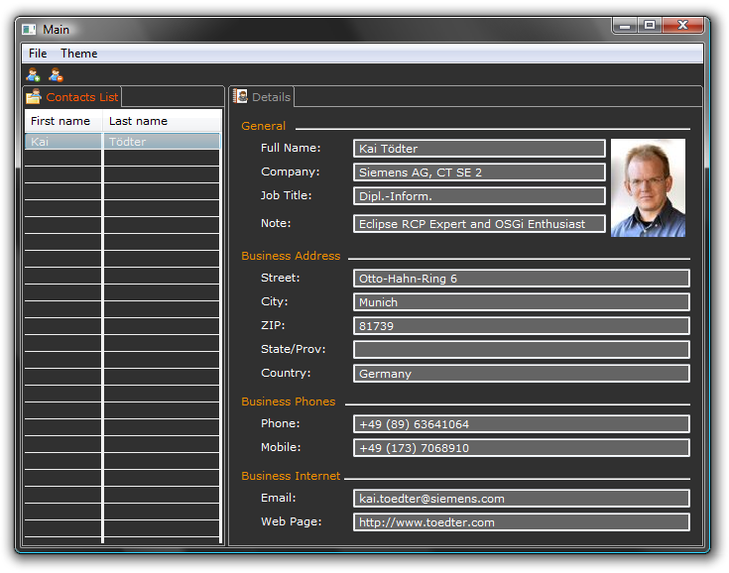Click the Job Title label
This screenshot has height=573, width=729.
[286, 195]
